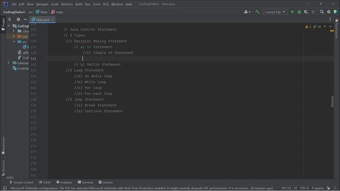The width and height of the screenshot is (340, 191).
Task: Toggle read-only lock icon in status bar
Action: (x=328, y=188)
